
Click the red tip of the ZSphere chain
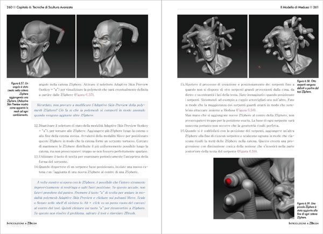(63, 30)
